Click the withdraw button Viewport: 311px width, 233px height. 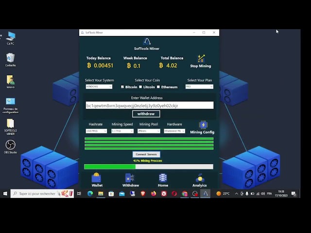pyautogui.click(x=146, y=114)
